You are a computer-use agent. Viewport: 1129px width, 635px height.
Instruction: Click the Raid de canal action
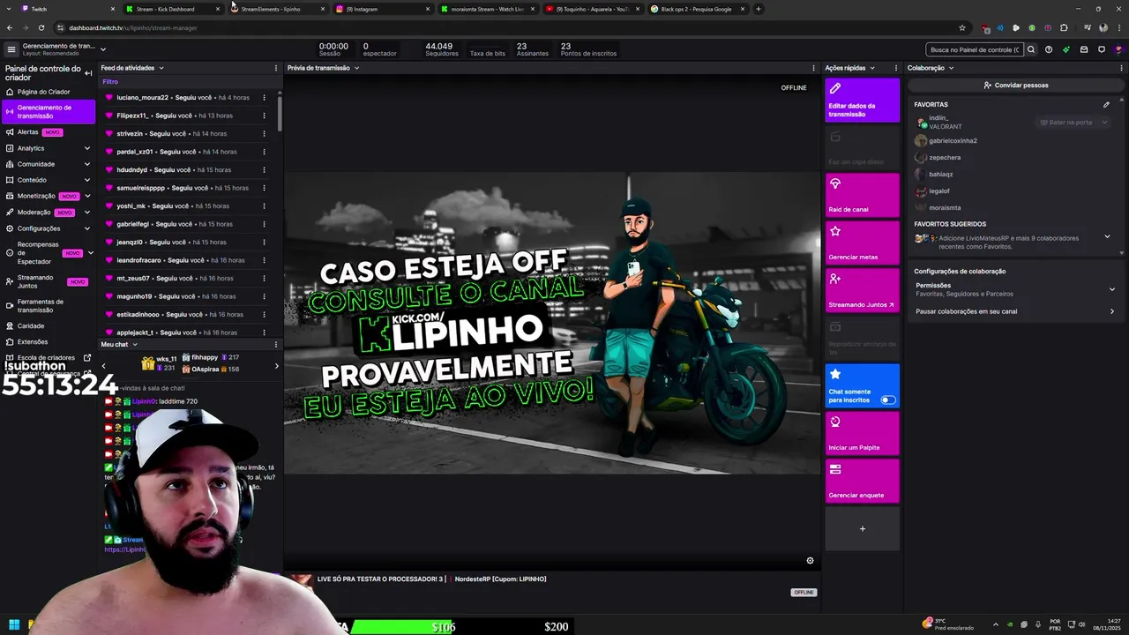click(x=863, y=196)
